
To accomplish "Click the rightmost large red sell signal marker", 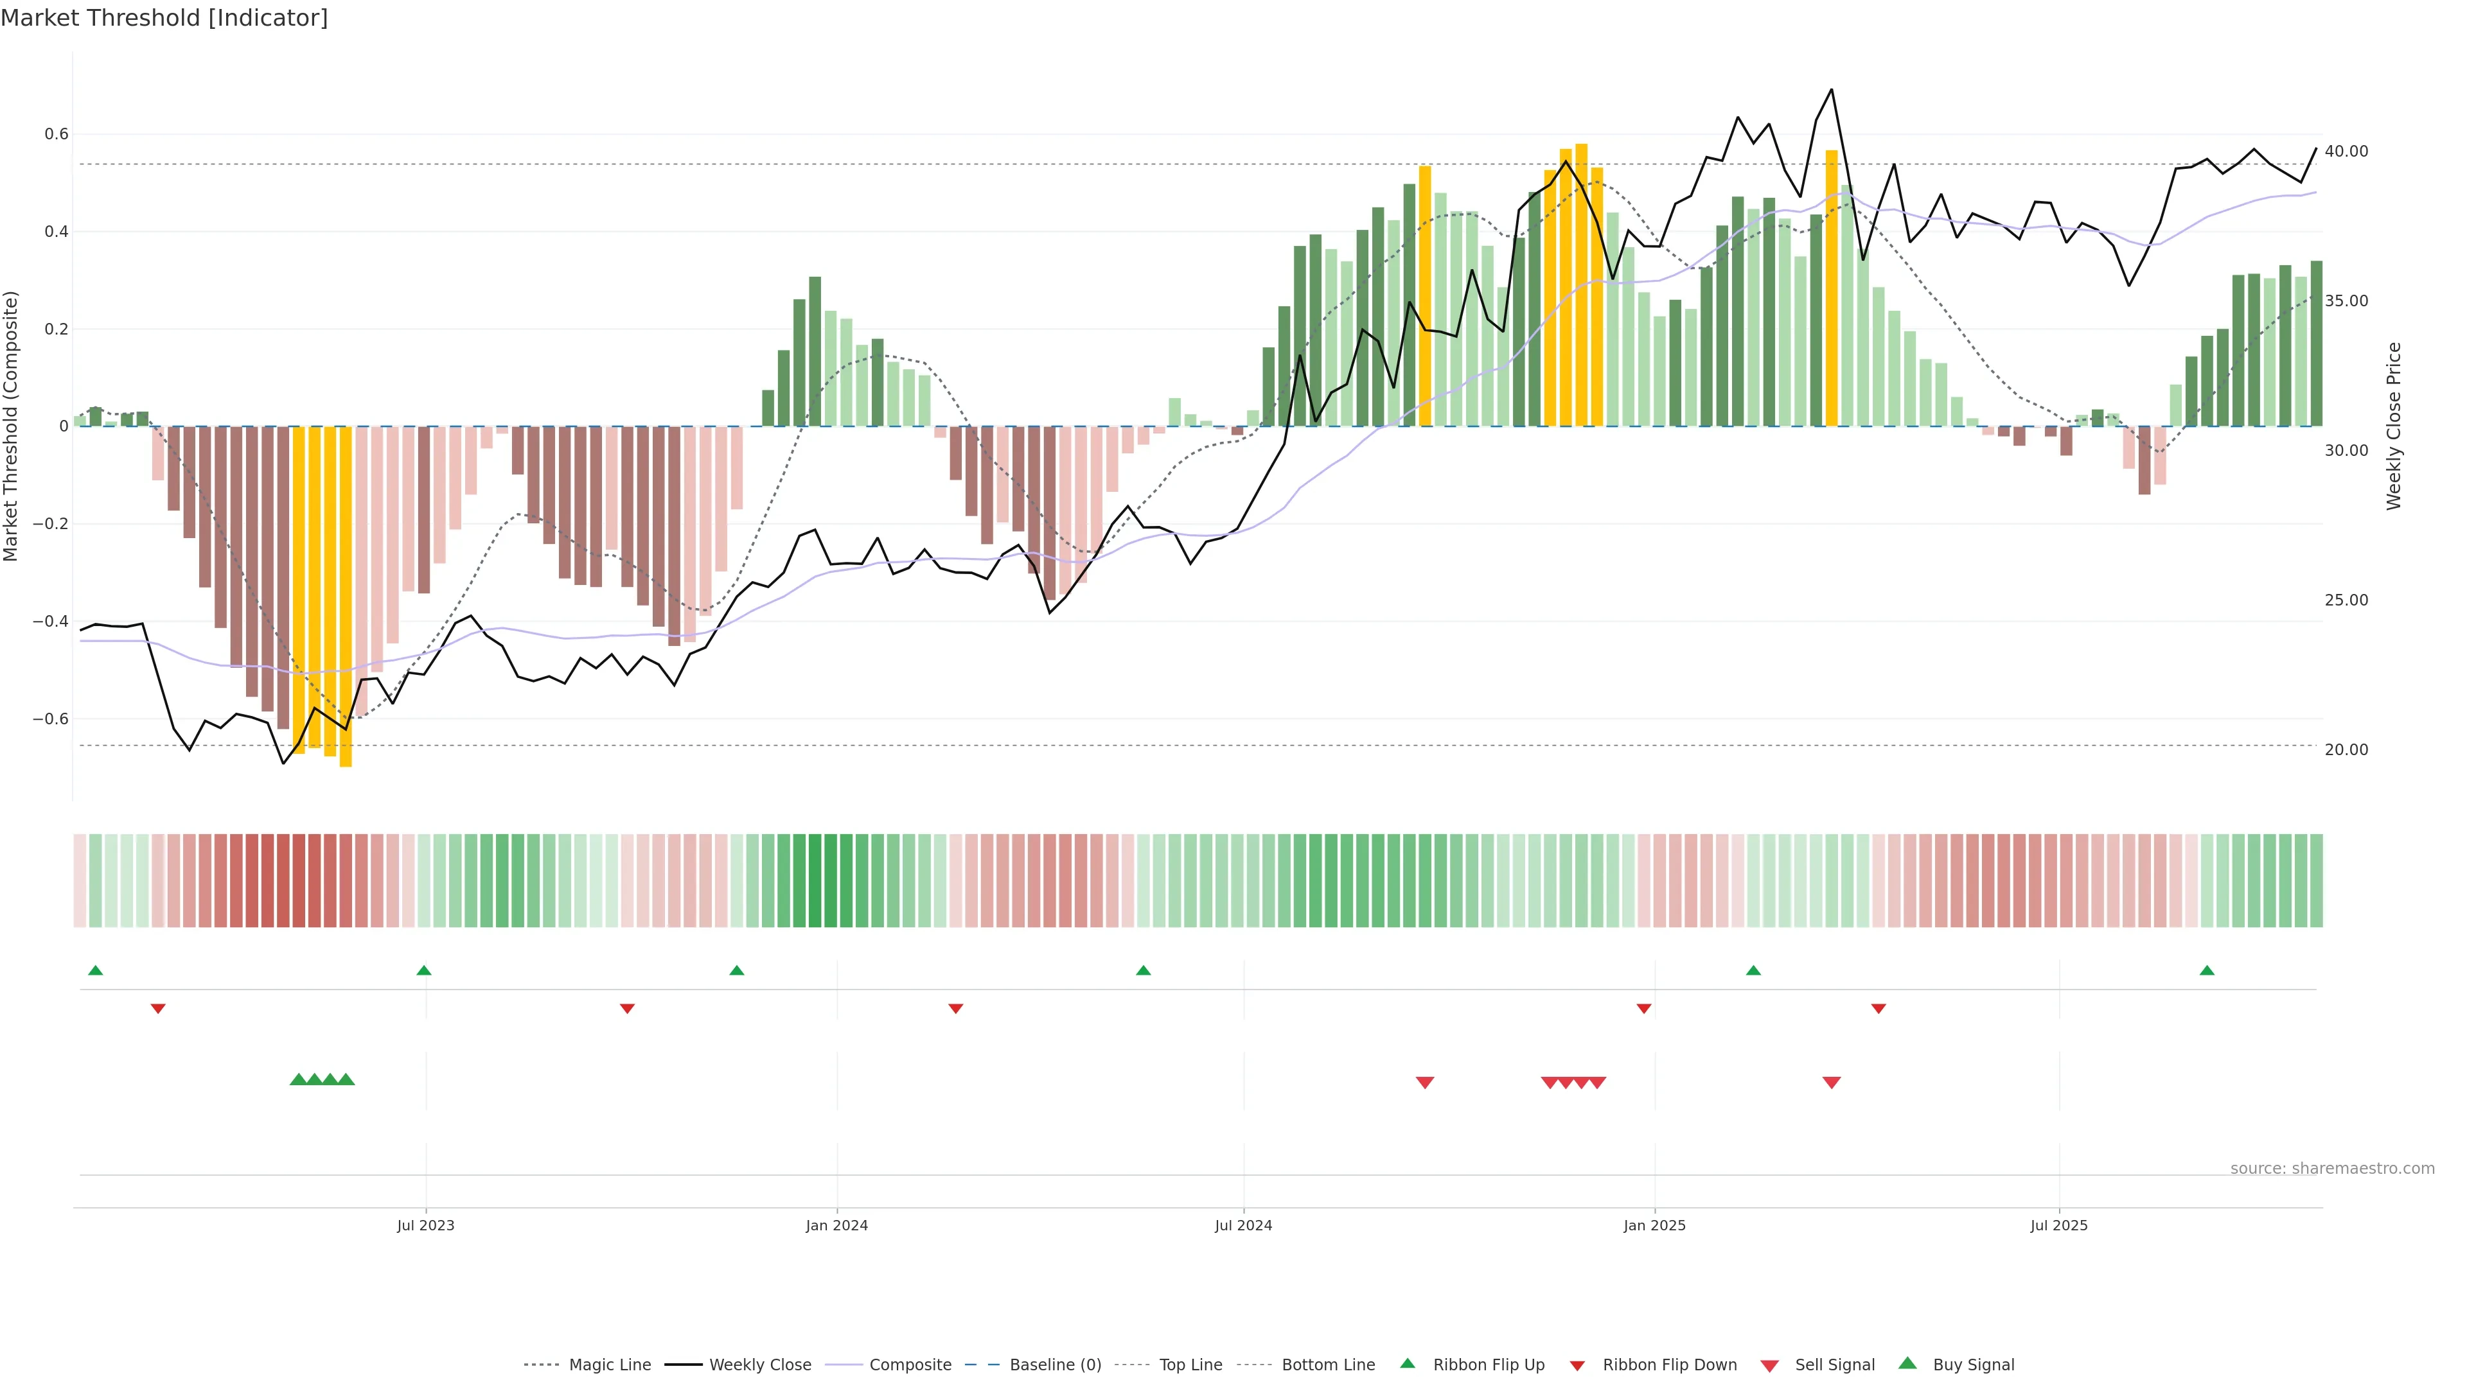I will tap(1831, 1083).
